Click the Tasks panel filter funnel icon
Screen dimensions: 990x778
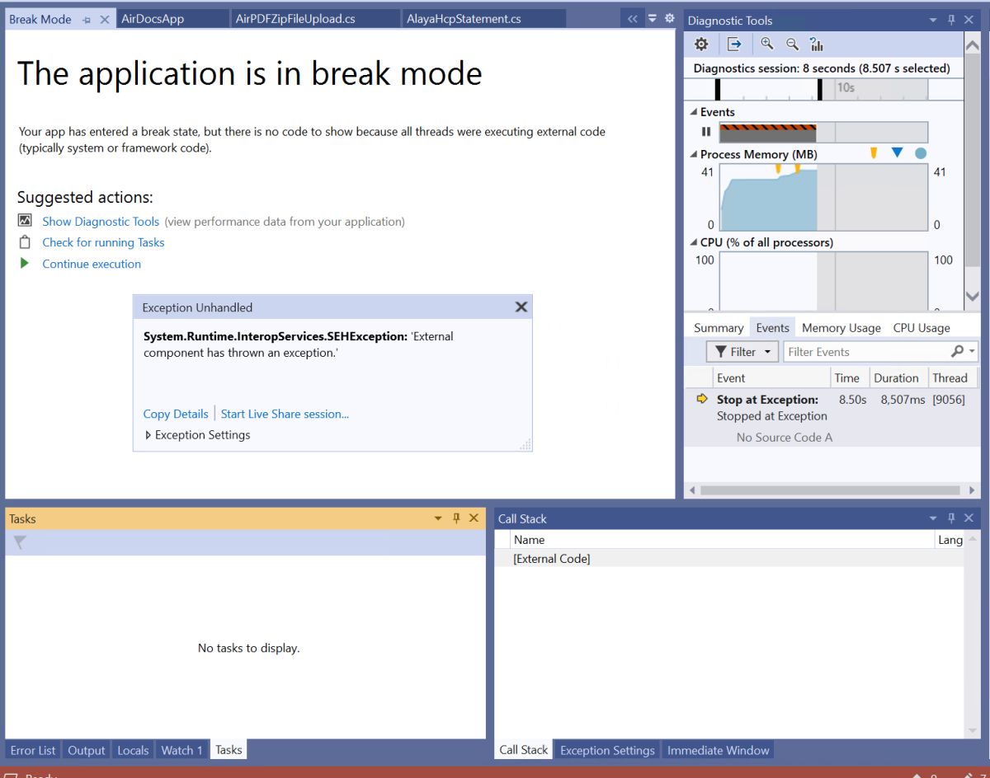21,542
